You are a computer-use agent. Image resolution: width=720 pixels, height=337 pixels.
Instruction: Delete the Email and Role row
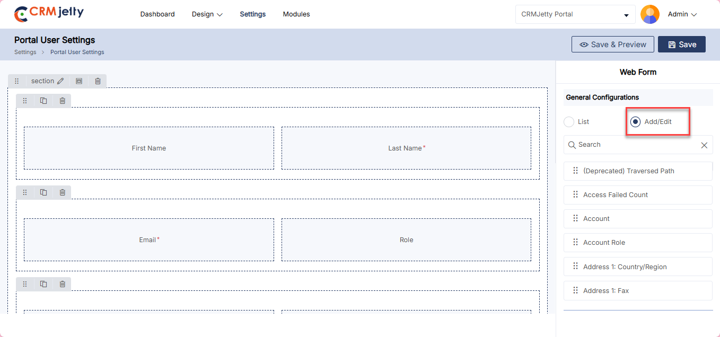point(62,192)
